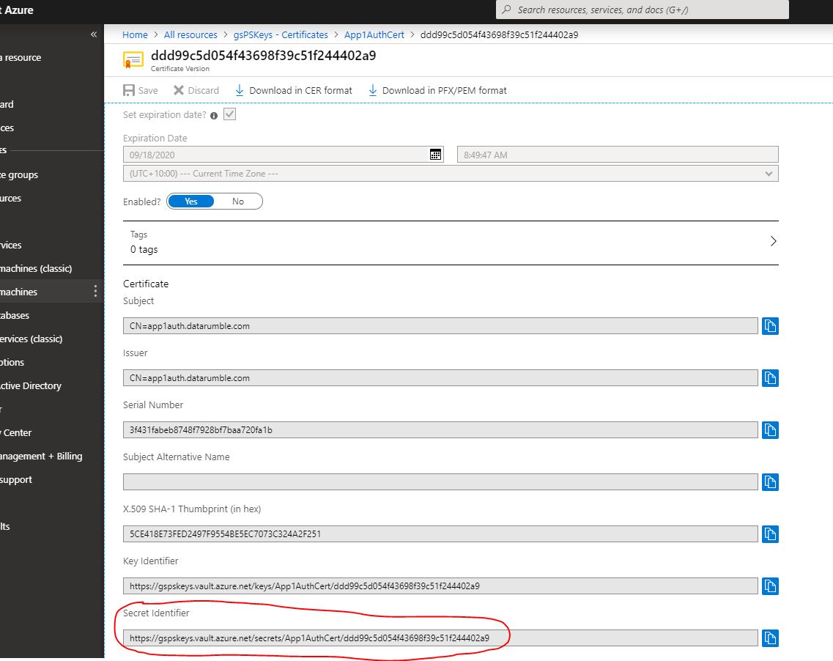Click the search resources, services, and docs box

coord(643,10)
